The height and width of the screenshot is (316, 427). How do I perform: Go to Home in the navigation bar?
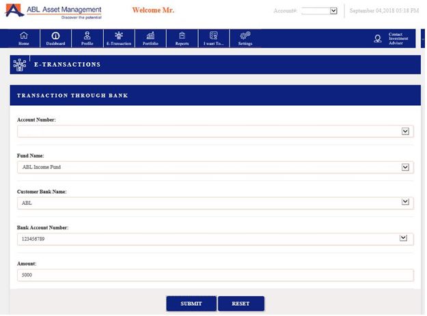tap(24, 38)
